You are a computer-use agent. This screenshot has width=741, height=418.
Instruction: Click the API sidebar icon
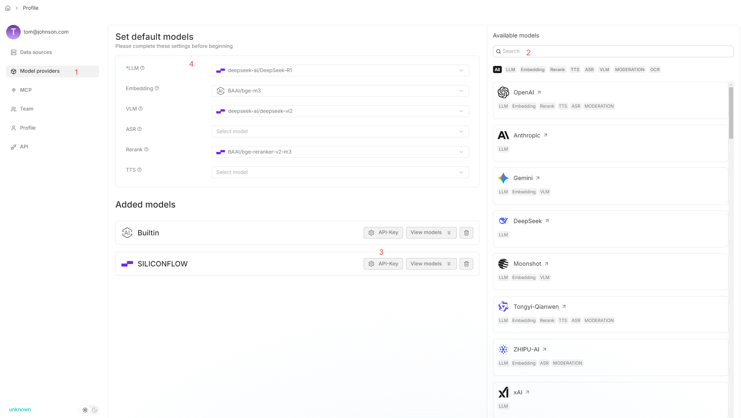pyautogui.click(x=14, y=147)
